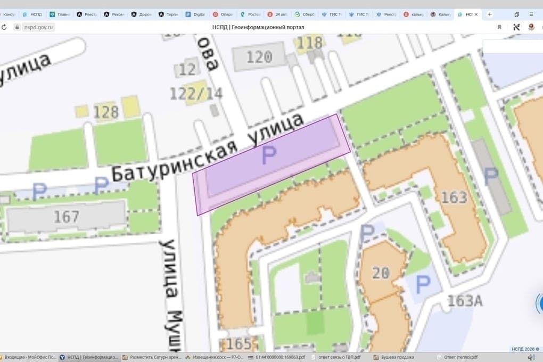Switch to the second tab labeled НСПД
This screenshot has height=362, width=543.
(32, 14)
